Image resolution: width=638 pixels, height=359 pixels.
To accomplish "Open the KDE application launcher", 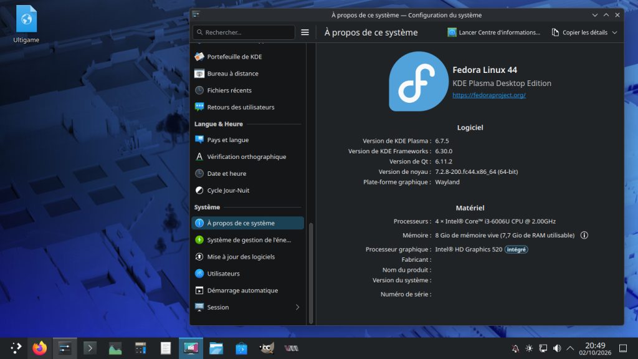I will tap(16, 348).
